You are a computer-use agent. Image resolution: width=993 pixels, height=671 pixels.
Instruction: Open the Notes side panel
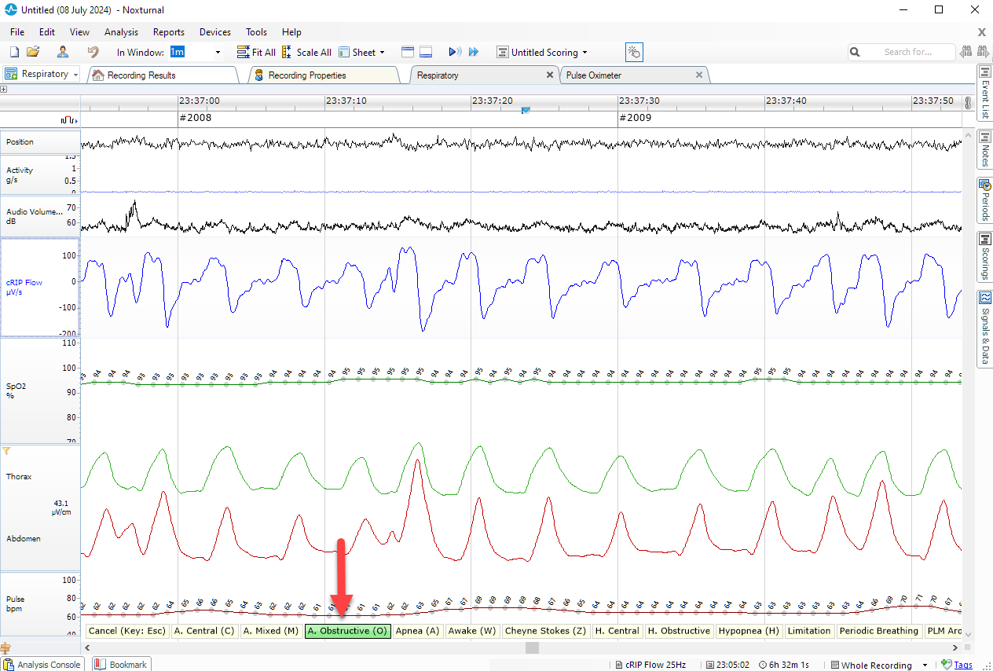click(x=984, y=149)
